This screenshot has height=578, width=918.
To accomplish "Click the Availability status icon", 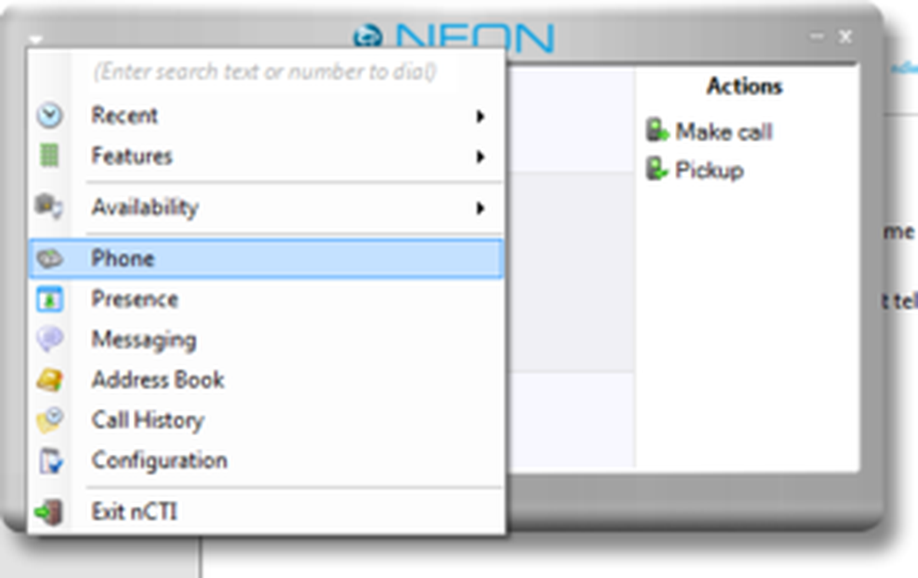I will [49, 206].
